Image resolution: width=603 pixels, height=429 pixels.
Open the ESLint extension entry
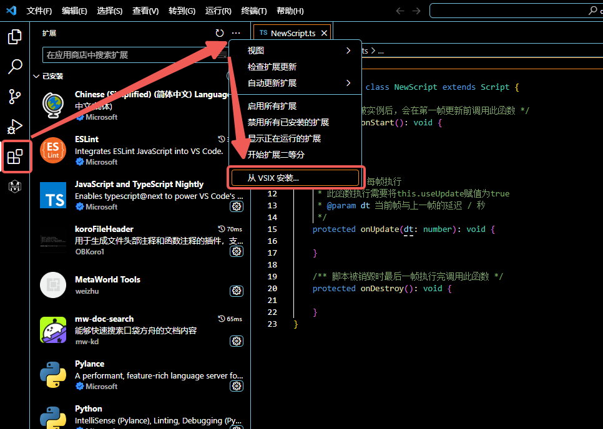point(140,150)
